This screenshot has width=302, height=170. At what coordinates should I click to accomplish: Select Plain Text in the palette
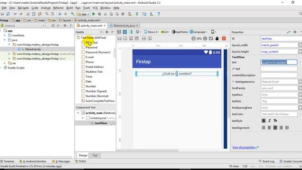point(92,42)
